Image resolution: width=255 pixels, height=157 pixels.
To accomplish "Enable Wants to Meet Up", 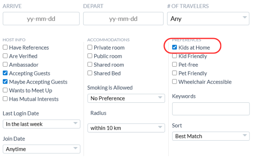I will (x=5, y=90).
